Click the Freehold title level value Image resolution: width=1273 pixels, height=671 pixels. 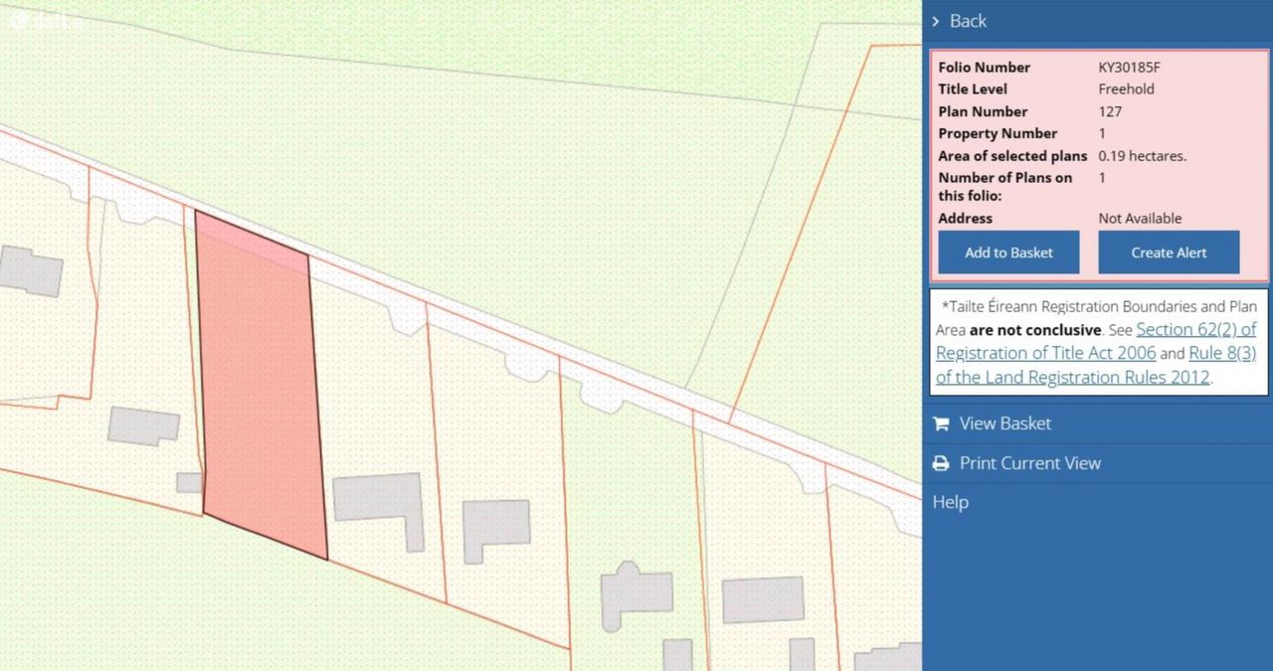point(1126,89)
